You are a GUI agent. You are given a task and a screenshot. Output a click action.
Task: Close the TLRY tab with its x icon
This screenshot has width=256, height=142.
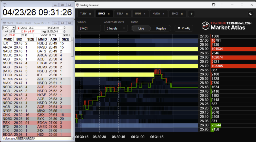(90, 14)
